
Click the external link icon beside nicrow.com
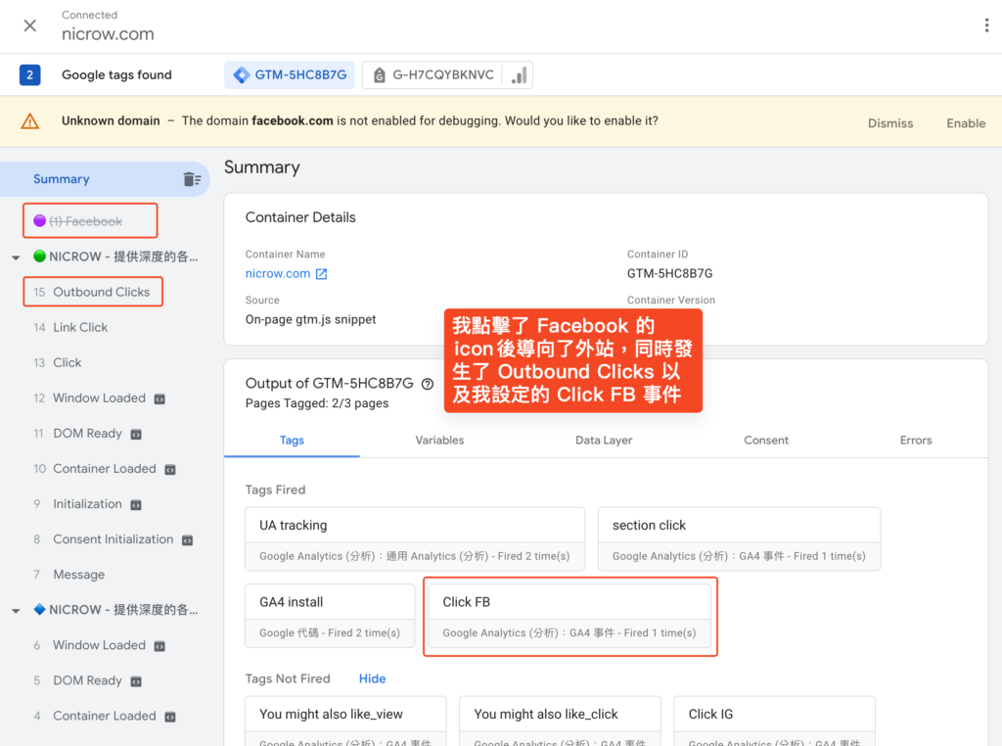321,274
